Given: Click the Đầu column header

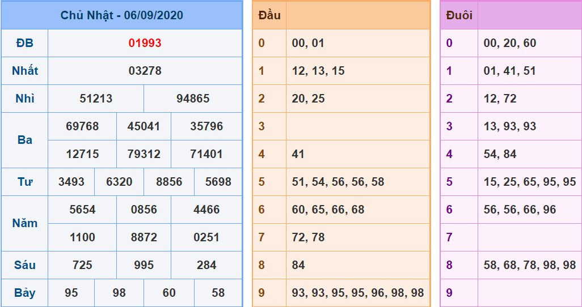Looking at the screenshot, I should click(269, 15).
